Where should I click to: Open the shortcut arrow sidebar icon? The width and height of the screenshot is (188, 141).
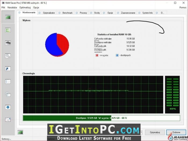tap(8, 68)
